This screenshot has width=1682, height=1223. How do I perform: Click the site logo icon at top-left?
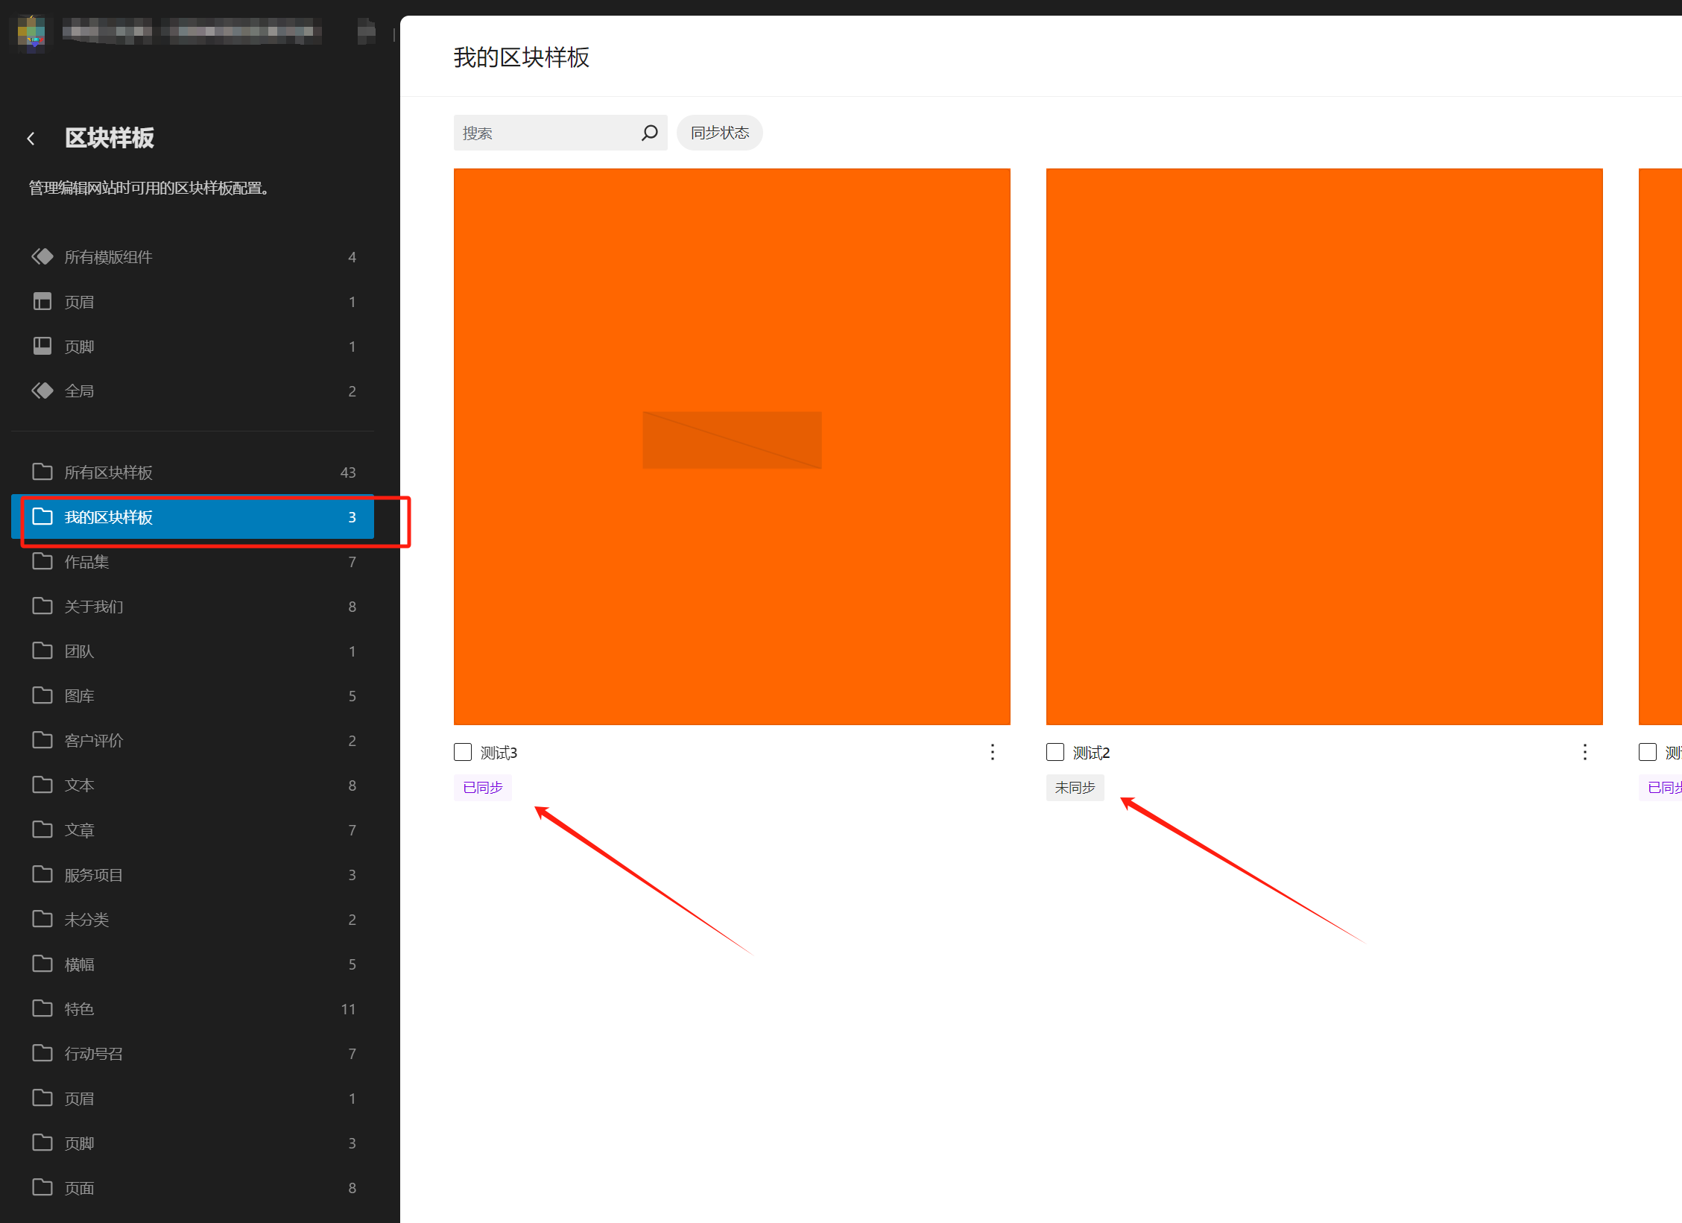coord(31,33)
